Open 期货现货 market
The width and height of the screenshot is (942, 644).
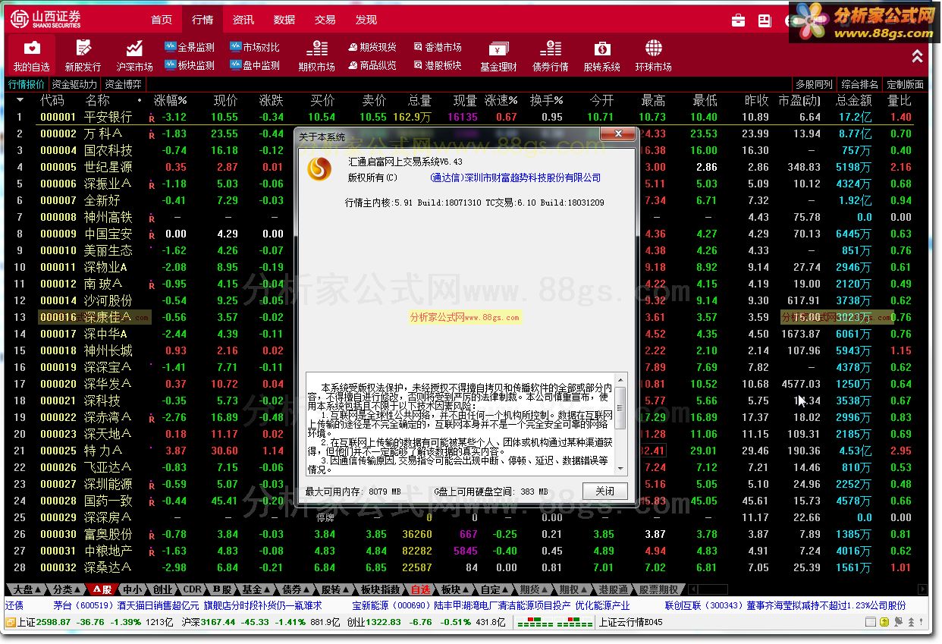(372, 47)
